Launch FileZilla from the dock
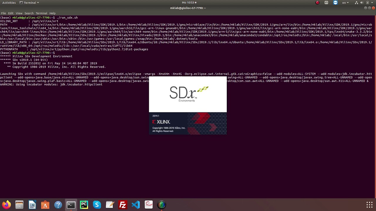376x211 pixels. tap(123, 205)
